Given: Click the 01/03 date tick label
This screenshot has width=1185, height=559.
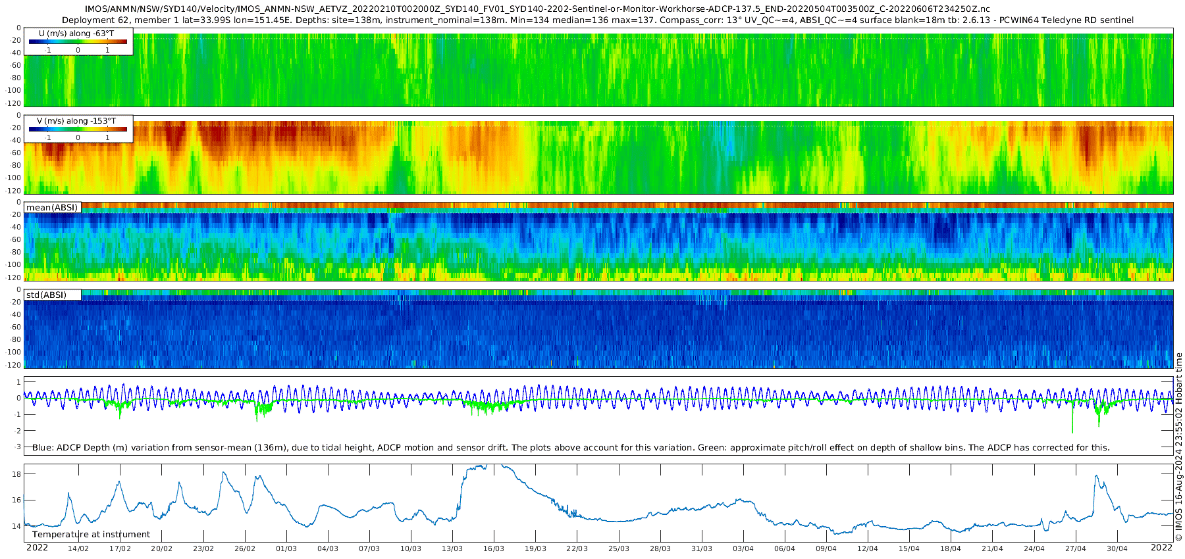Looking at the screenshot, I should click(286, 548).
